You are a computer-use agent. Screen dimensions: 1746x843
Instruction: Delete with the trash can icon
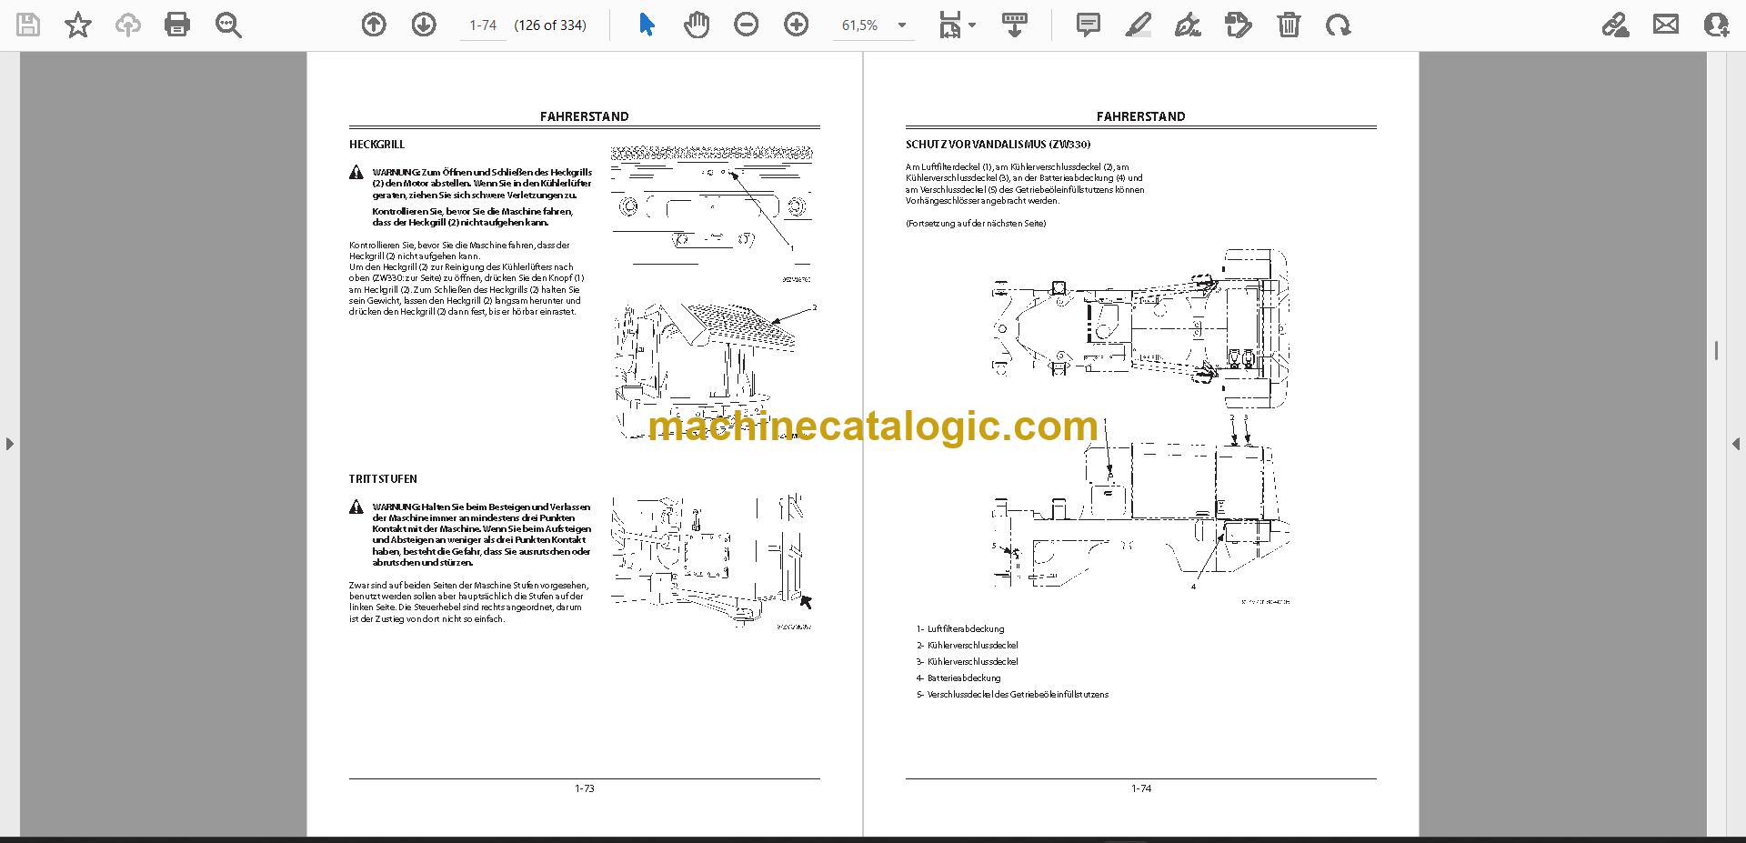click(x=1289, y=25)
